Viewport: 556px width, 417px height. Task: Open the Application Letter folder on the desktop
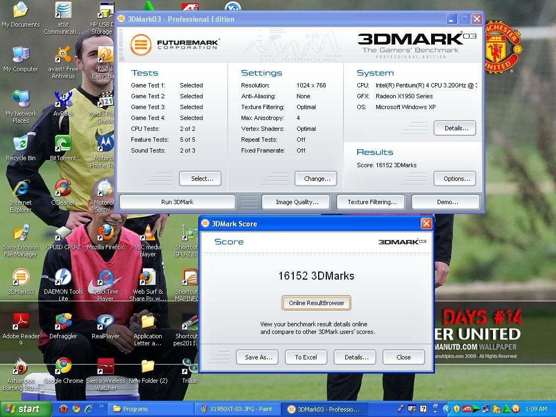148,330
